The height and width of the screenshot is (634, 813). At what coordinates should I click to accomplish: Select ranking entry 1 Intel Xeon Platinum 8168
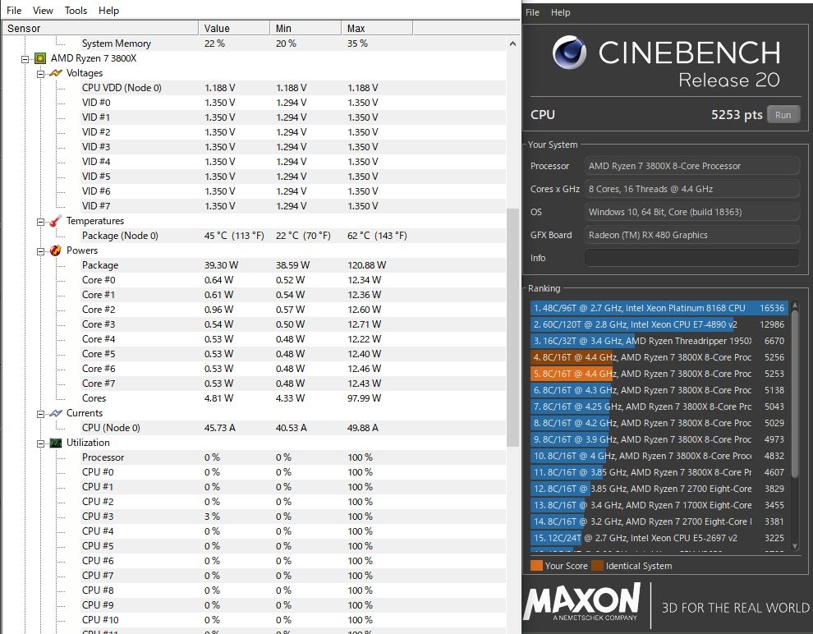pos(659,308)
